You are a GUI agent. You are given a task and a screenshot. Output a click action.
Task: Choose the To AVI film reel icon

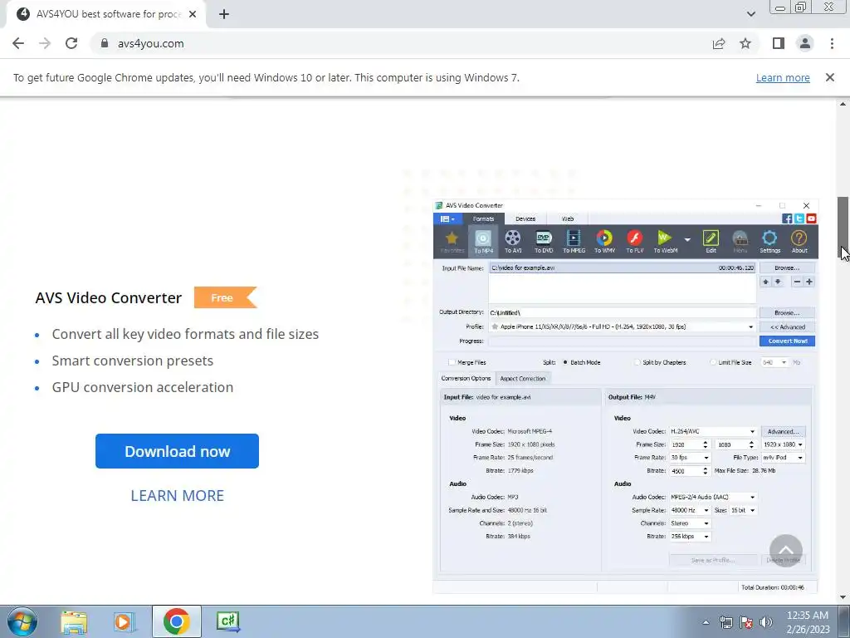pos(513,242)
